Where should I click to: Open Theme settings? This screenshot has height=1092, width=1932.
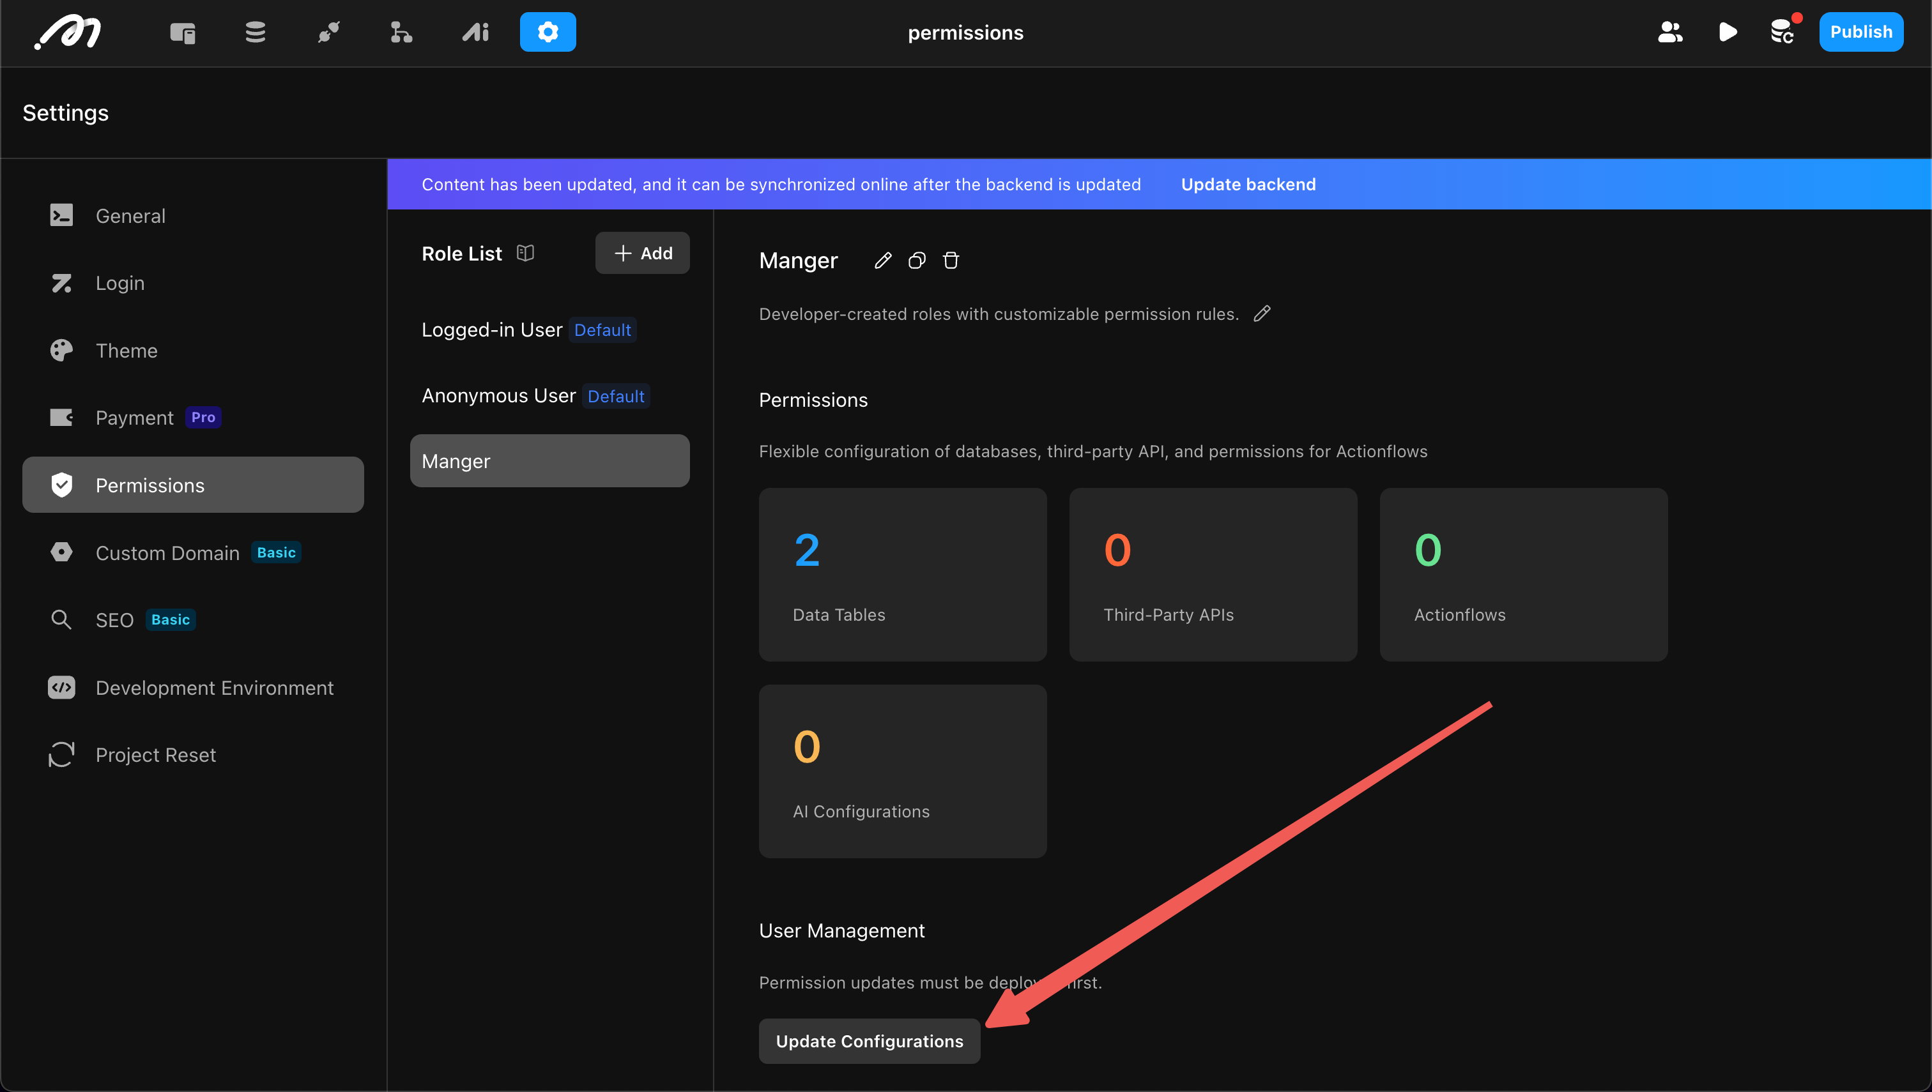tap(193, 350)
